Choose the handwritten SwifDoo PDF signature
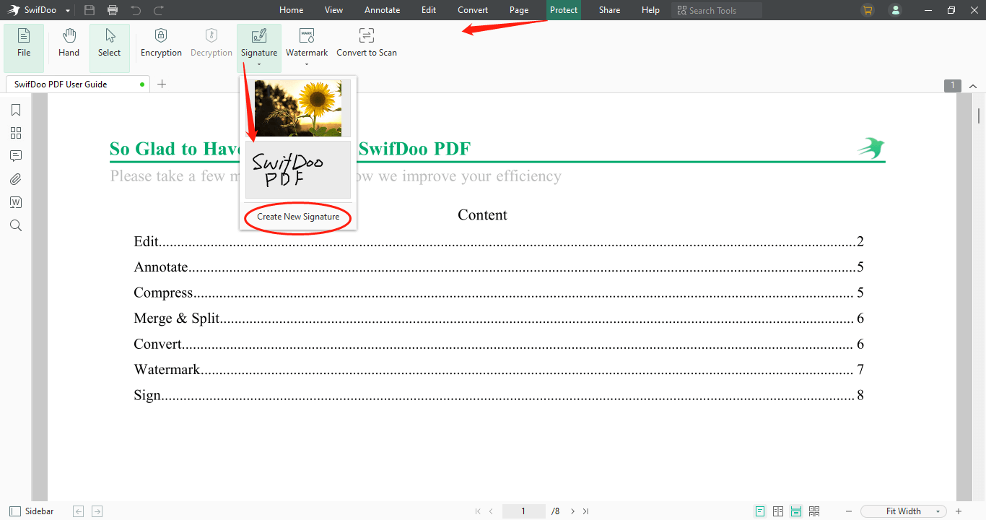The image size is (986, 520). pos(298,170)
